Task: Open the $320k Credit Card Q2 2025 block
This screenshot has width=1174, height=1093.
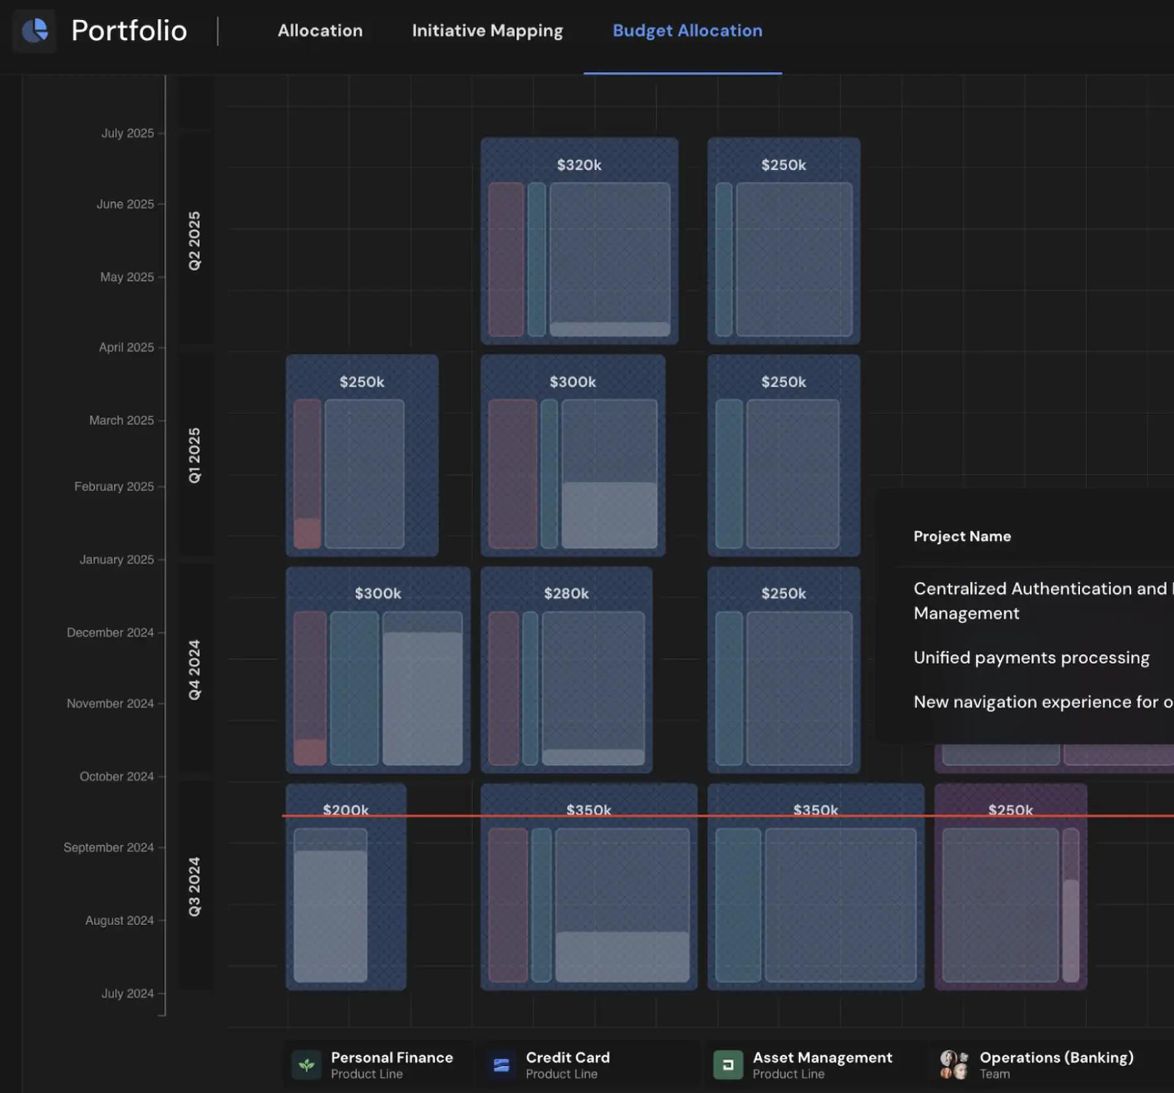Action: 579,241
